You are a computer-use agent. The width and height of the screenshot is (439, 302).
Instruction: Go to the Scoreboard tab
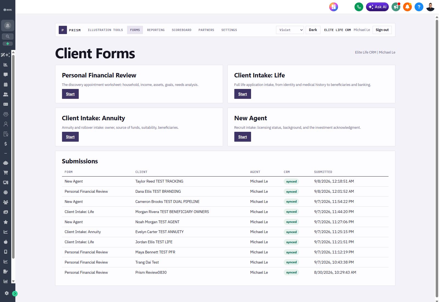click(182, 30)
